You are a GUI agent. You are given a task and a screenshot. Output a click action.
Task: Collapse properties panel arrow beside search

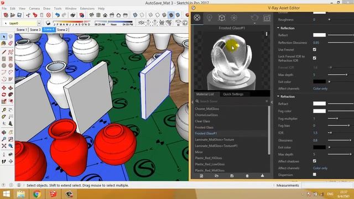point(272,102)
